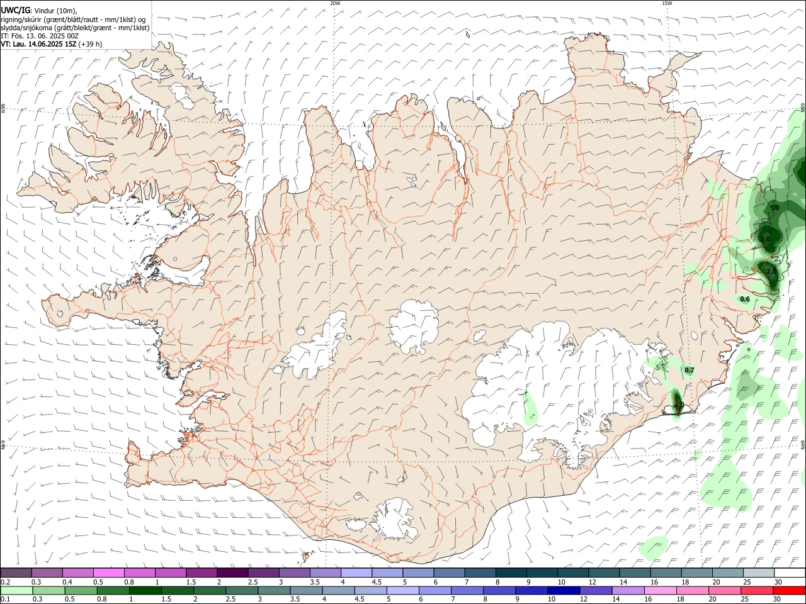This screenshot has height=604, width=806.
Task: Click the 'VT: Lau. 14.06.2025 15Z (+39 h)' line
Action: (x=51, y=44)
